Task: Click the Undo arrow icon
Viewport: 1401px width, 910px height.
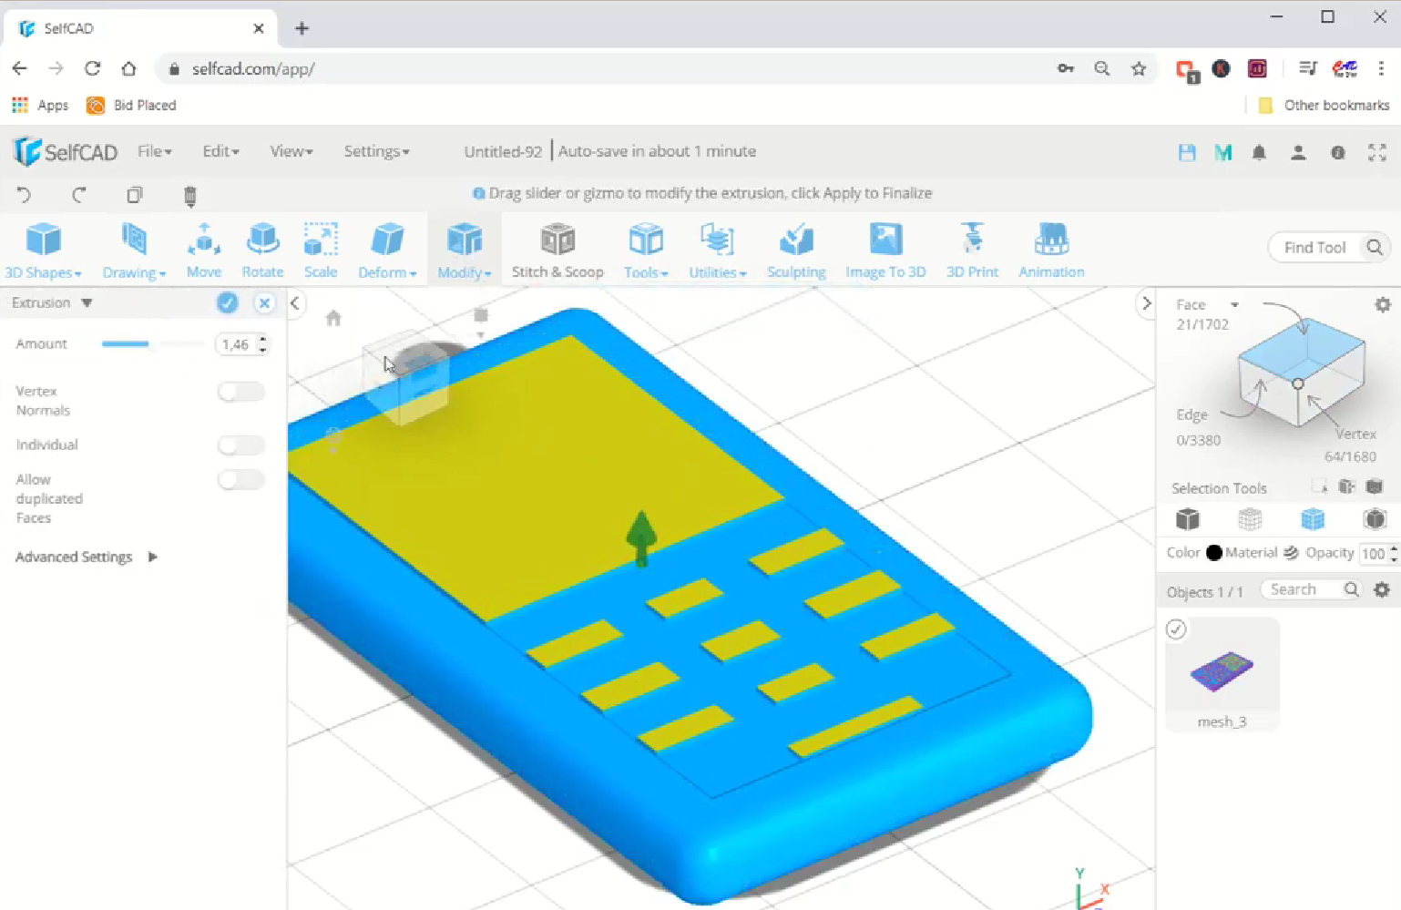Action: click(x=24, y=195)
